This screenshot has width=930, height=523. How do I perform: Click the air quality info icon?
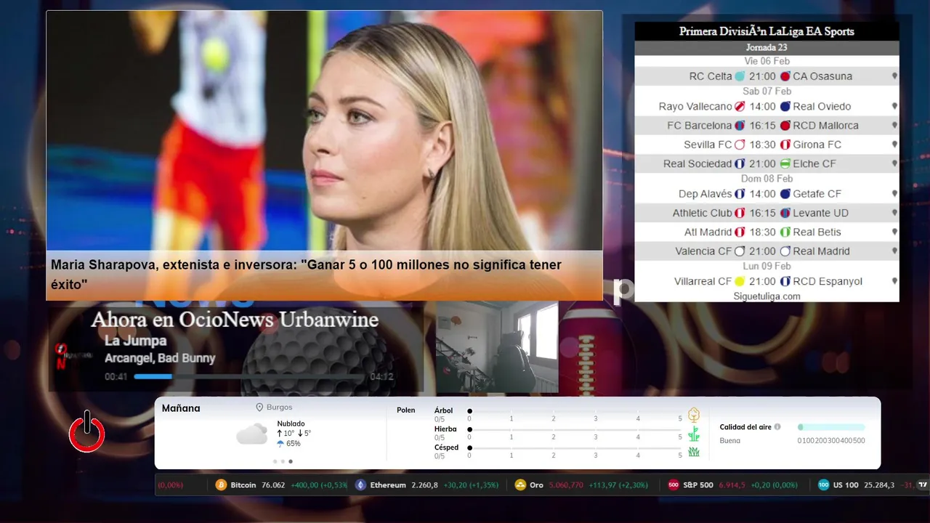click(x=777, y=427)
